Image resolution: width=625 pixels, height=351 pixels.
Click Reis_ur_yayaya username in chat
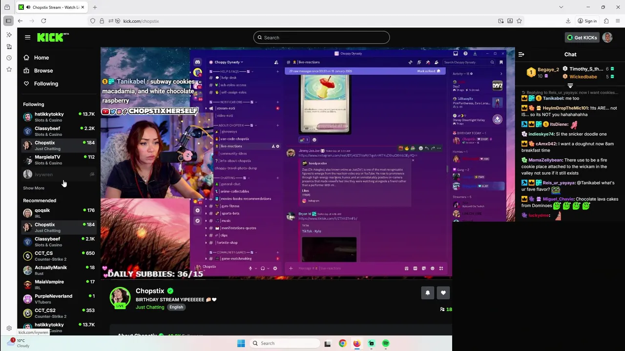(559, 183)
